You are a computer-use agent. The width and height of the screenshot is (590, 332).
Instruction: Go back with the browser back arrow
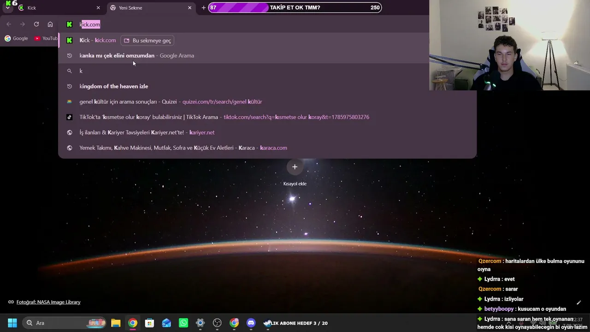coord(9,24)
